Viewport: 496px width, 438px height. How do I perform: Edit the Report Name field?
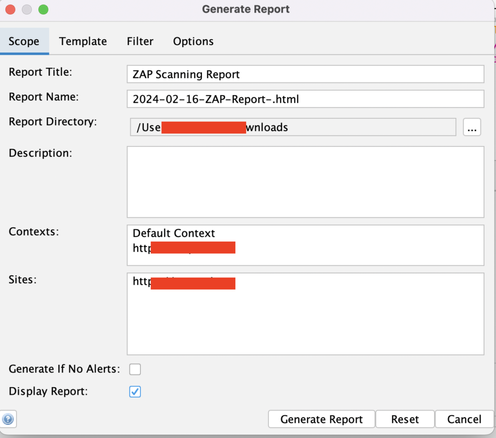click(x=305, y=99)
